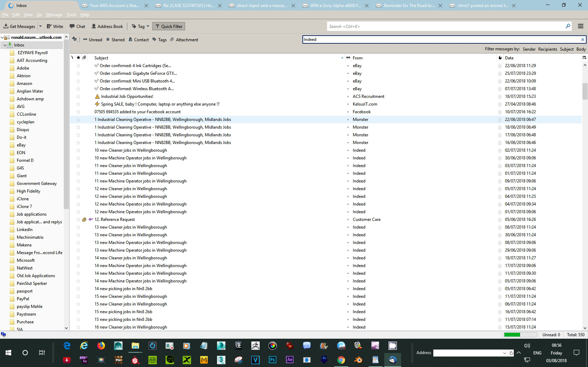The width and height of the screenshot is (588, 367).
Task: Click the online status icon in status bar
Action: coord(3,334)
